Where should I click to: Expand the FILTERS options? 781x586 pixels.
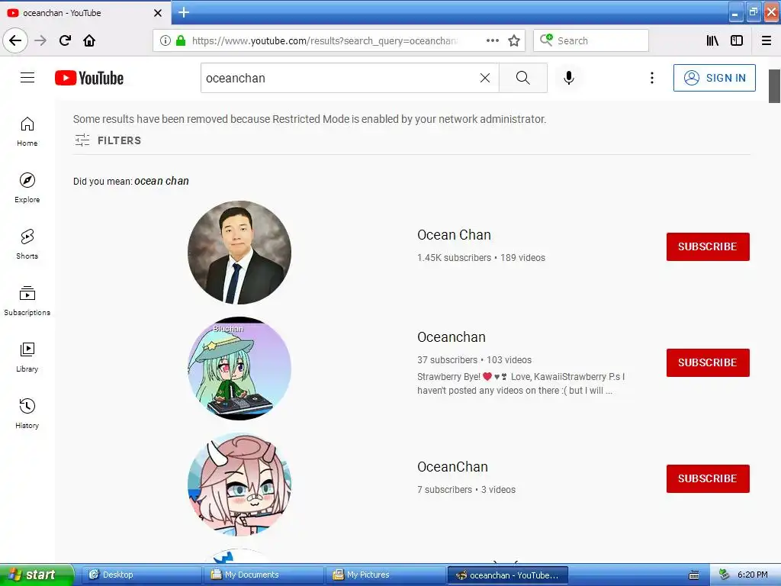[108, 140]
